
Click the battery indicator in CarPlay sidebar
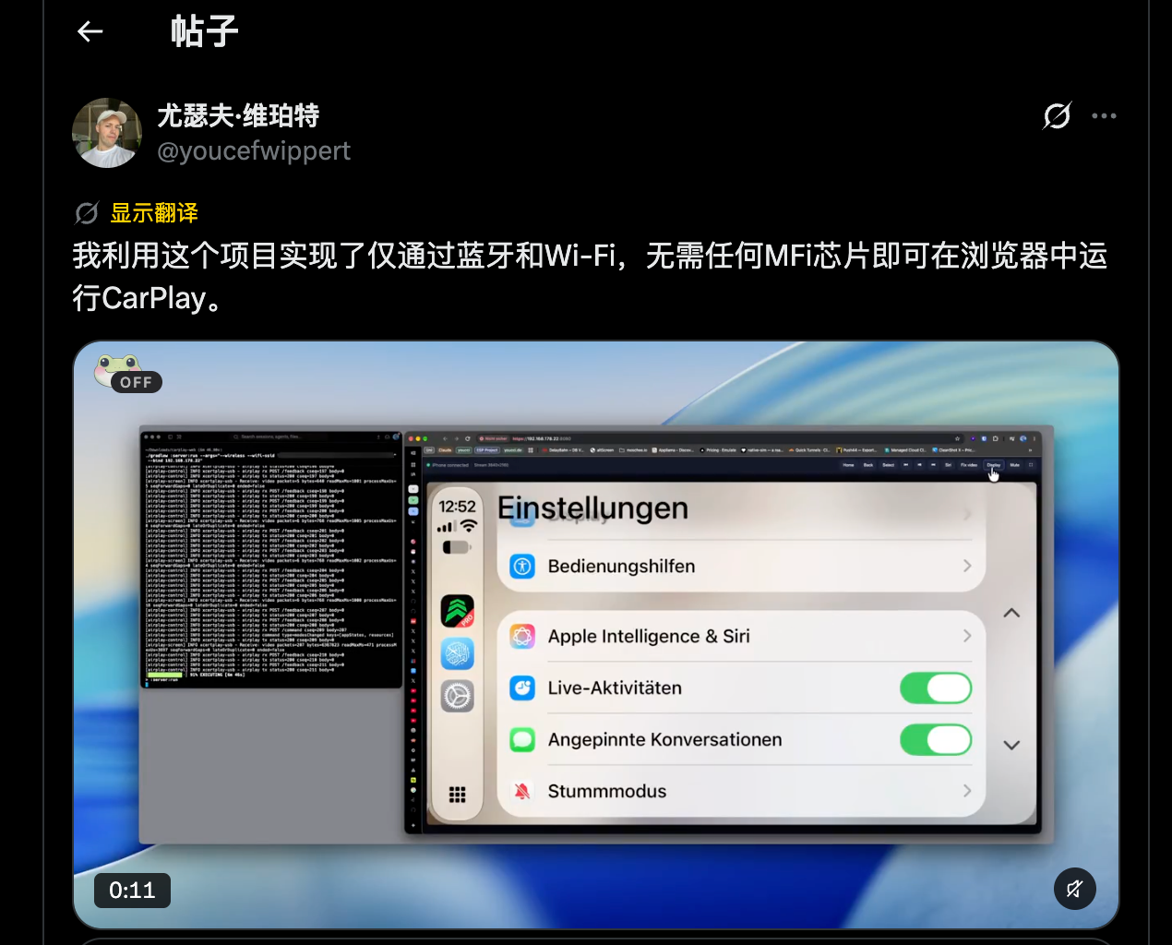tap(457, 547)
